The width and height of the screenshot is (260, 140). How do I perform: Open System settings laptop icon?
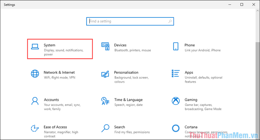(x=35, y=46)
